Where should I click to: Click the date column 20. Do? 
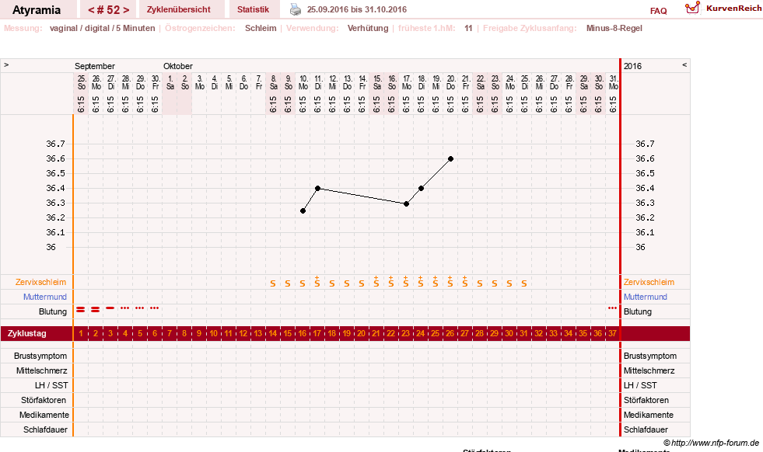pos(450,94)
